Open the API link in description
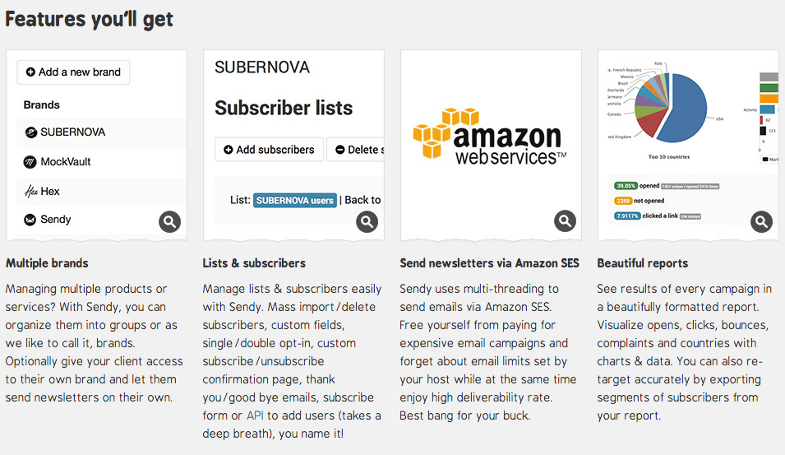785x455 pixels. click(255, 416)
